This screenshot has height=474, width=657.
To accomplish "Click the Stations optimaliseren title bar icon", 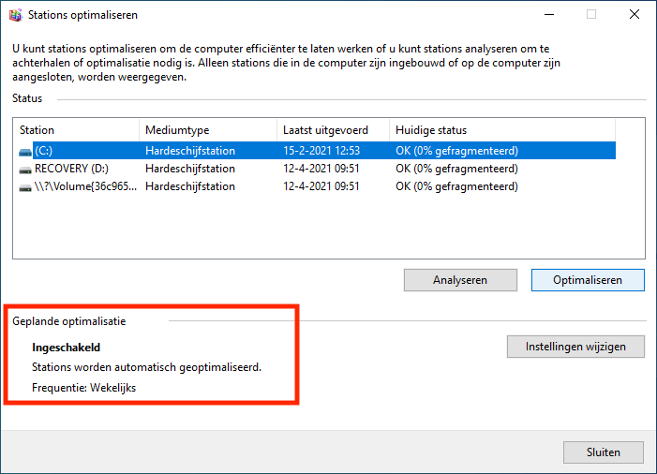I will [x=14, y=15].
